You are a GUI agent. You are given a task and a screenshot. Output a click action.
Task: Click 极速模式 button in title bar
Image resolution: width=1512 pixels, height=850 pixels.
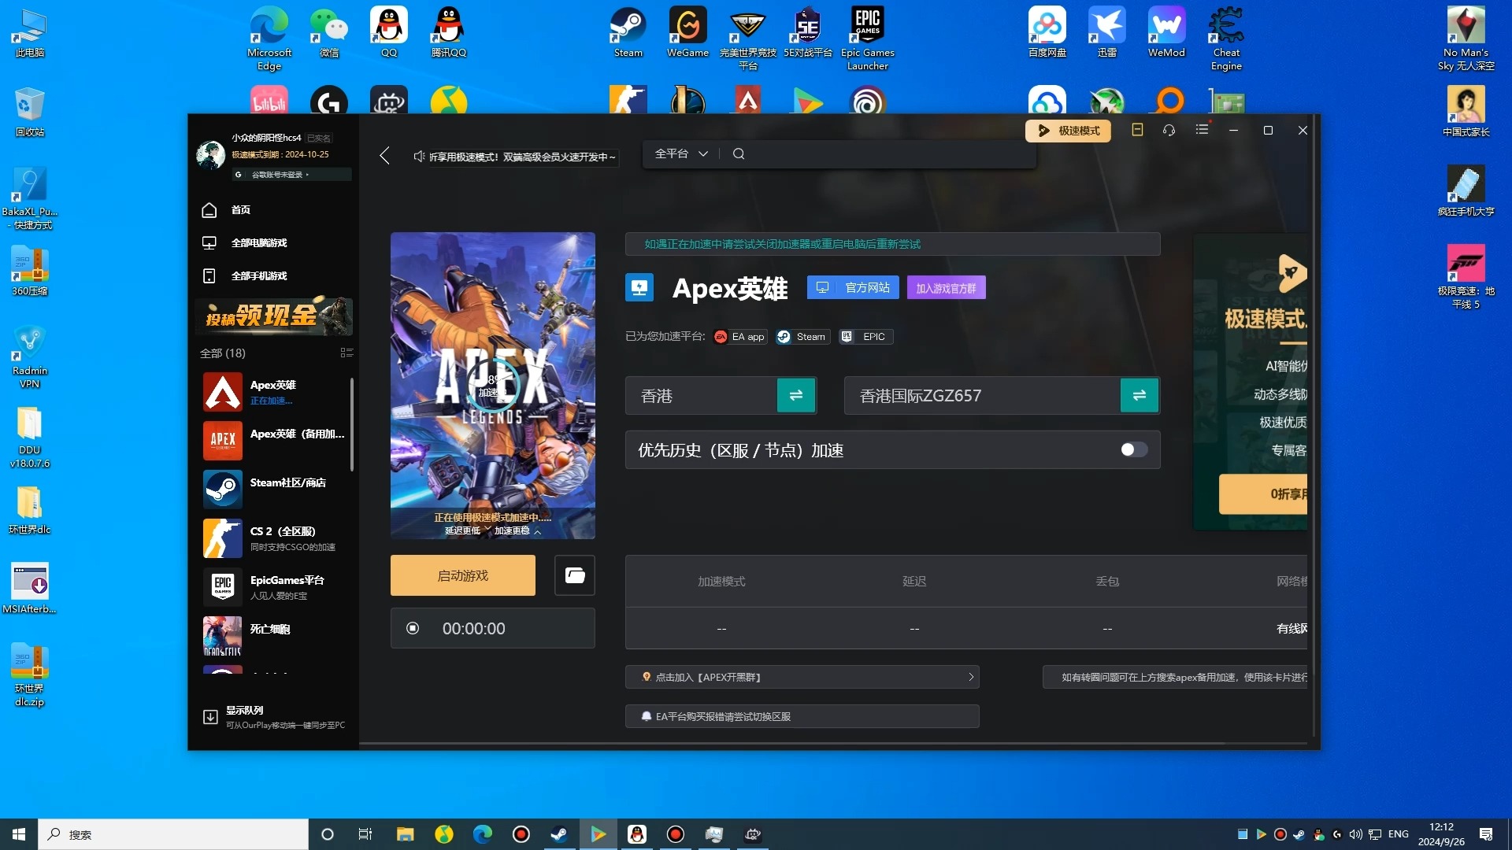(x=1068, y=131)
